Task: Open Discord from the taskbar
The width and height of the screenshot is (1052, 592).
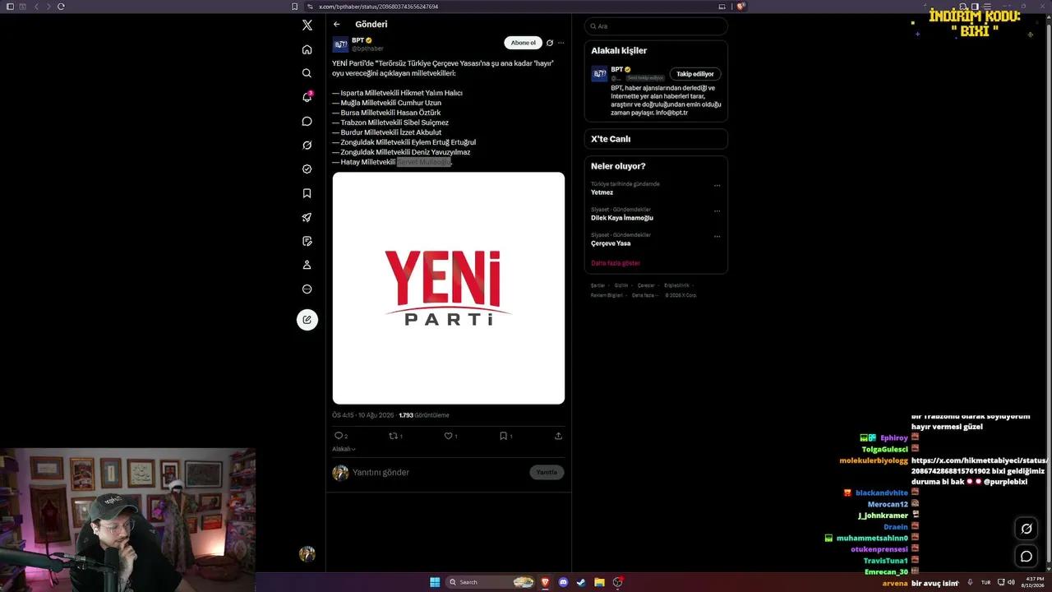Action: click(x=563, y=582)
